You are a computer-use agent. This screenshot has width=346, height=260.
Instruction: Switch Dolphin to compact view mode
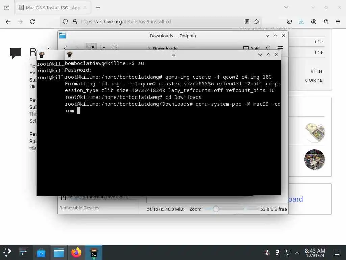[103, 47]
